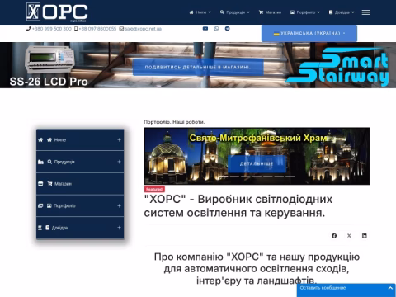Expand the chat widget with its chevron arrow
This screenshot has height=297, width=396.
tap(390, 288)
